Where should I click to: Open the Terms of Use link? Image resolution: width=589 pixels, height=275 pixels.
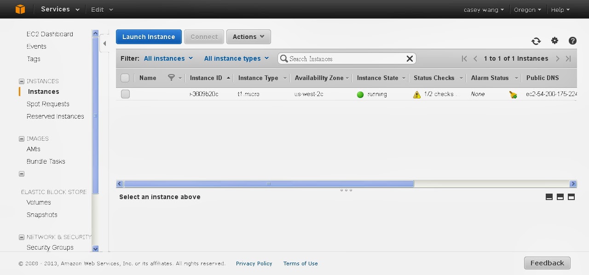click(x=300, y=264)
